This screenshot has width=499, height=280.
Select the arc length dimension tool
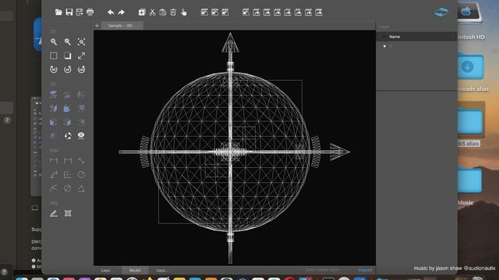pyautogui.click(x=54, y=174)
